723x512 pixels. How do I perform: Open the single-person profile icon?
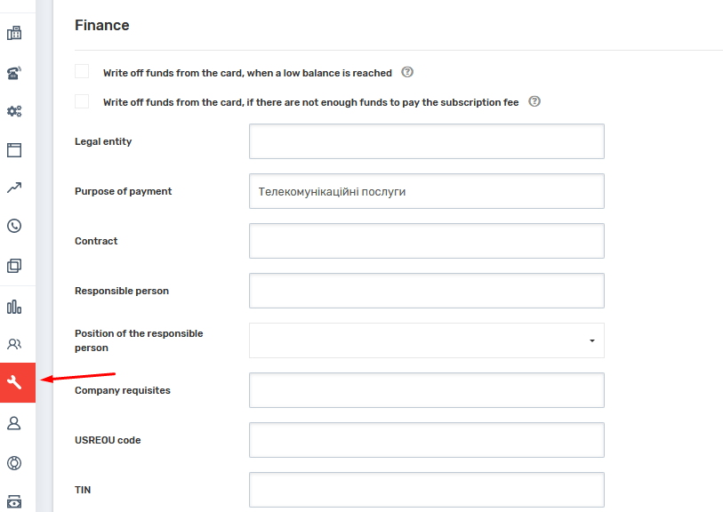(x=14, y=423)
